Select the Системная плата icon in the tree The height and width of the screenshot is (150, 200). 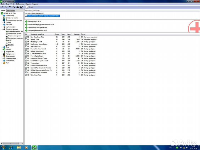(4, 18)
